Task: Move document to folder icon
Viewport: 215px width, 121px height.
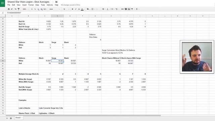Action: coord(56,2)
